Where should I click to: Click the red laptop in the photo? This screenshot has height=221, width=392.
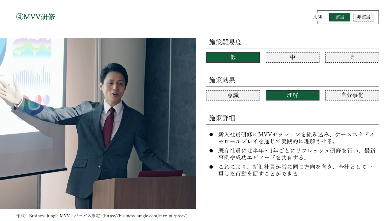160,174
